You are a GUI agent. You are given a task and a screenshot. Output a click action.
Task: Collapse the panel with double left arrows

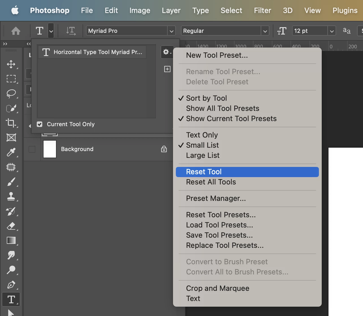point(29,44)
